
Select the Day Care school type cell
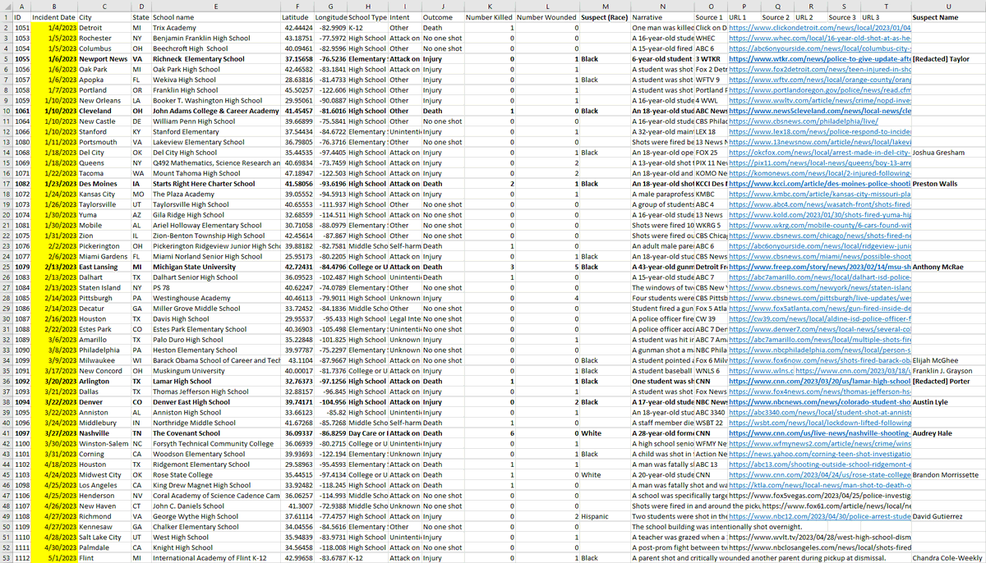(367, 434)
